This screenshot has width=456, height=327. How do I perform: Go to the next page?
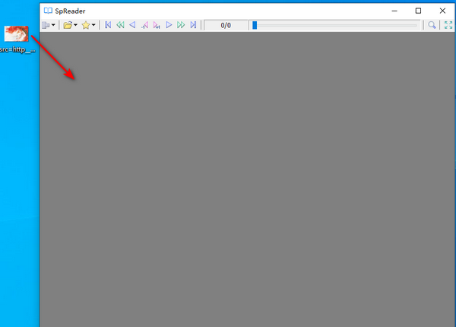[169, 25]
